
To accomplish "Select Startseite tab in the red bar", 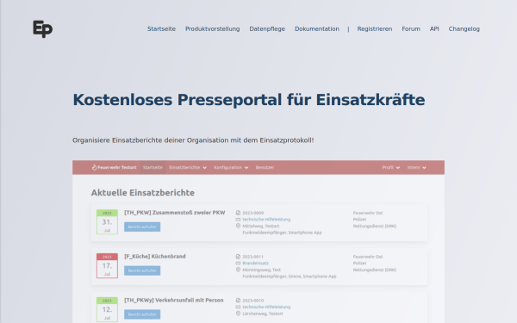I will [x=153, y=167].
